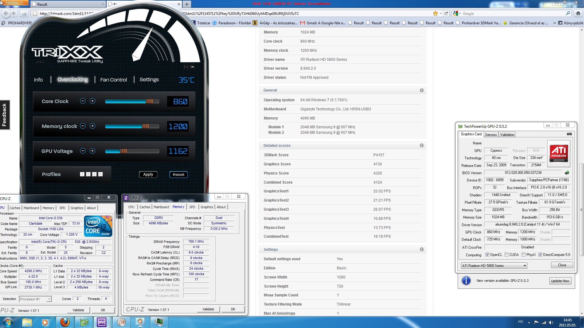Adjust Memory clock slider
Image resolution: width=584 pixels, height=328 pixels.
point(132,126)
